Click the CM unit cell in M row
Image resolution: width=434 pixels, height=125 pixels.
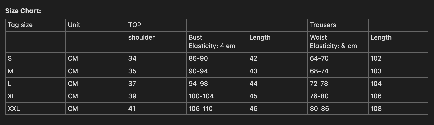[73, 71]
